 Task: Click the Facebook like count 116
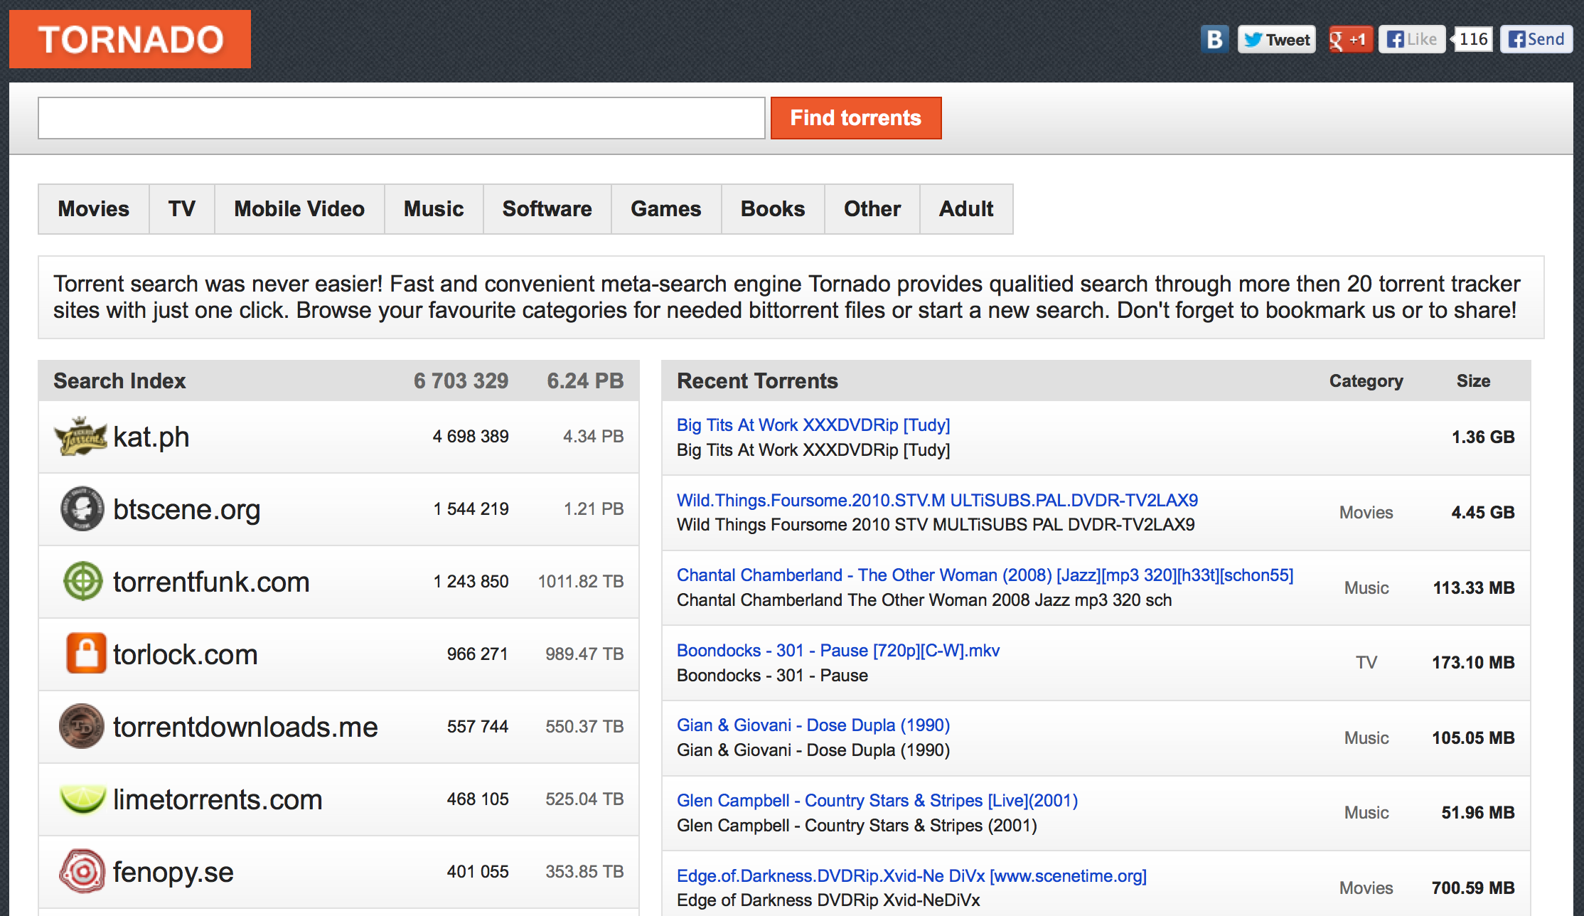[1473, 39]
